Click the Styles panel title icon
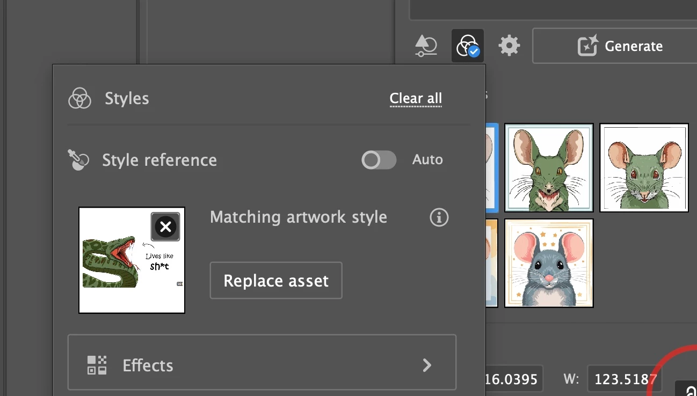This screenshot has height=396, width=697. 79,99
